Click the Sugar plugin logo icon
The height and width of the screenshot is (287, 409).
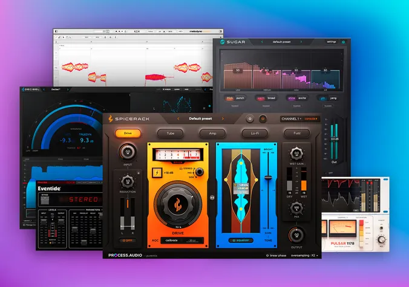223,42
